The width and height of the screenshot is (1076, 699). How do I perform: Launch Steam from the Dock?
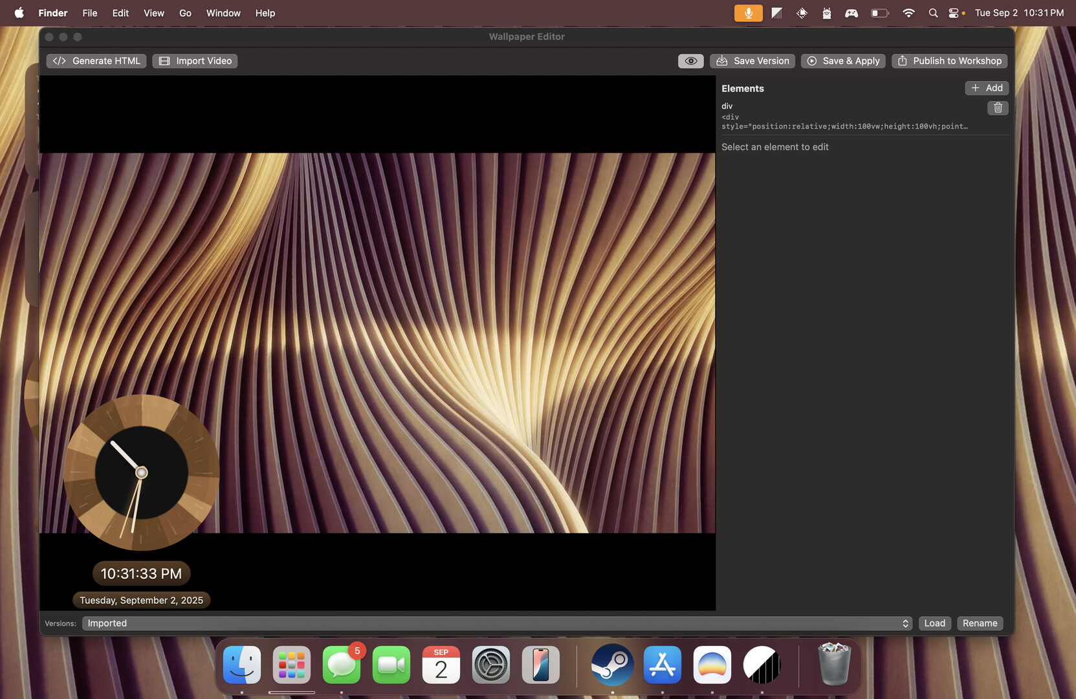(x=611, y=665)
